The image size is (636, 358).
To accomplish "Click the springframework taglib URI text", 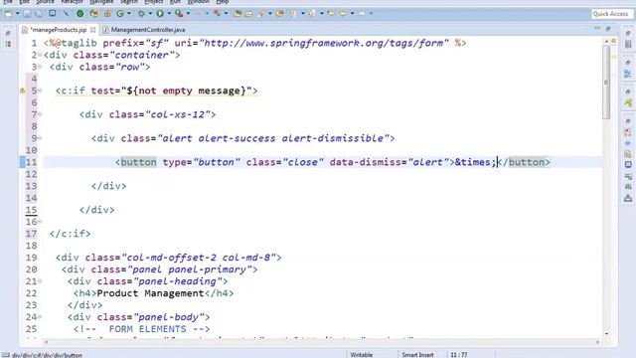I will coord(324,43).
